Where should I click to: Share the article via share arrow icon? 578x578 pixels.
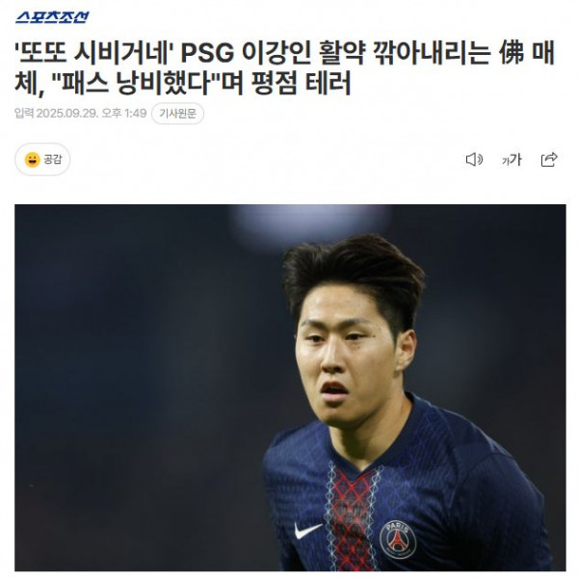pos(549,160)
